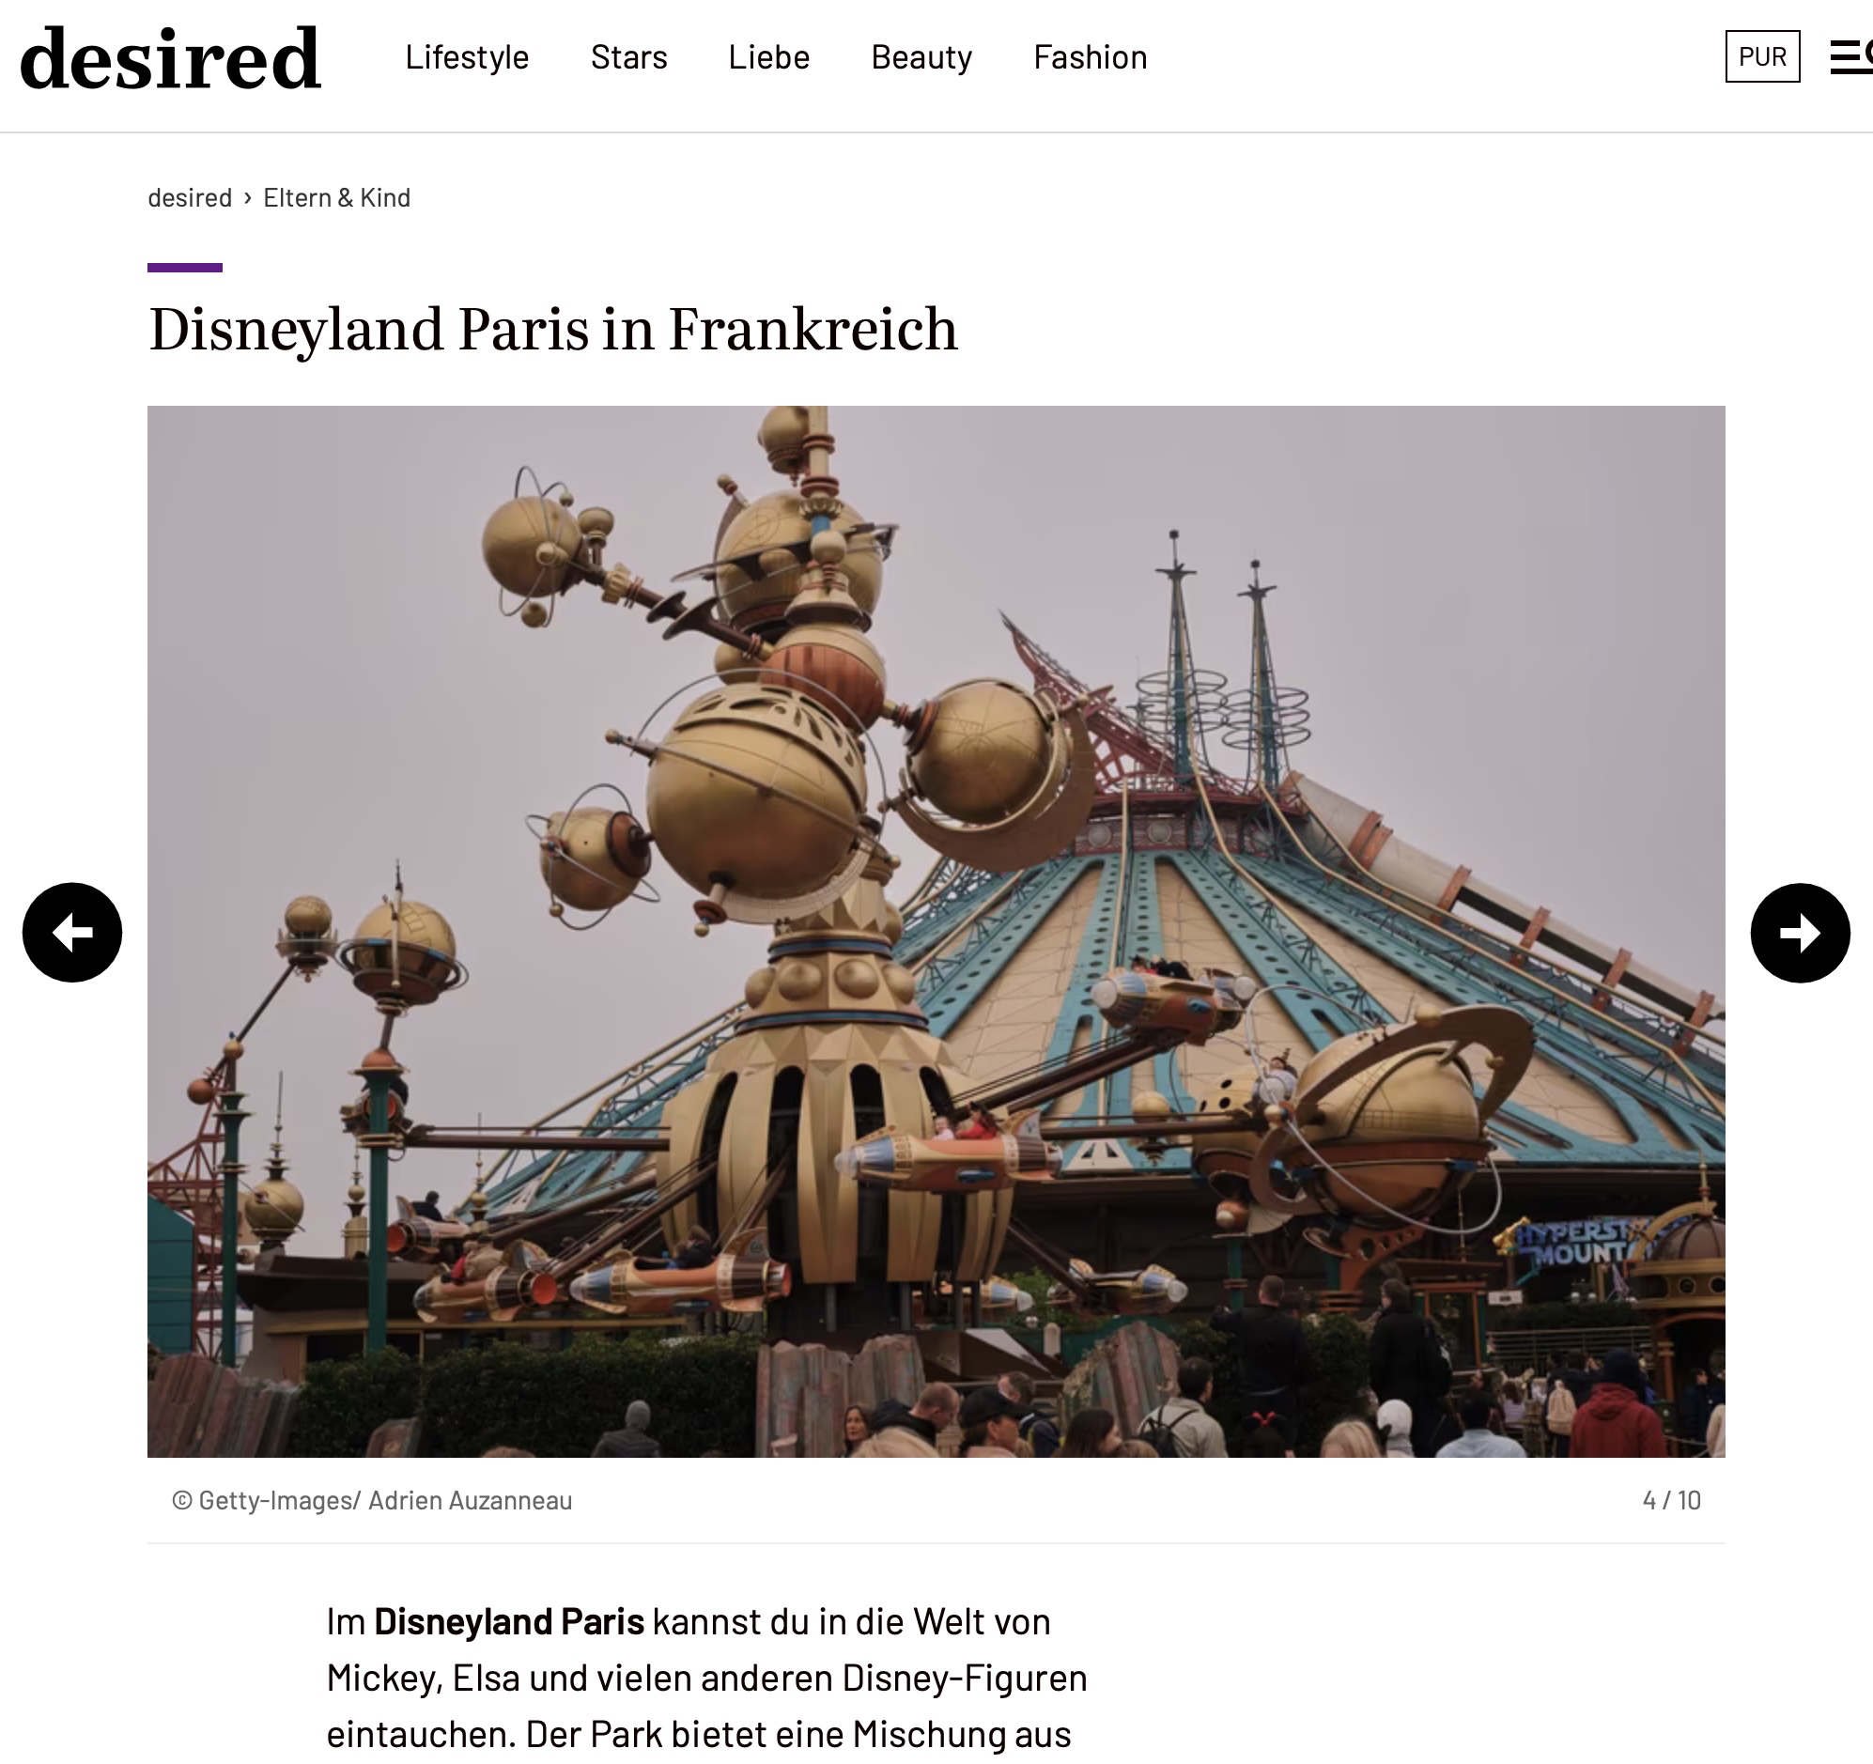Open the Lifestyle menu section
Viewport: 1873px width, 1764px height.
tap(467, 57)
